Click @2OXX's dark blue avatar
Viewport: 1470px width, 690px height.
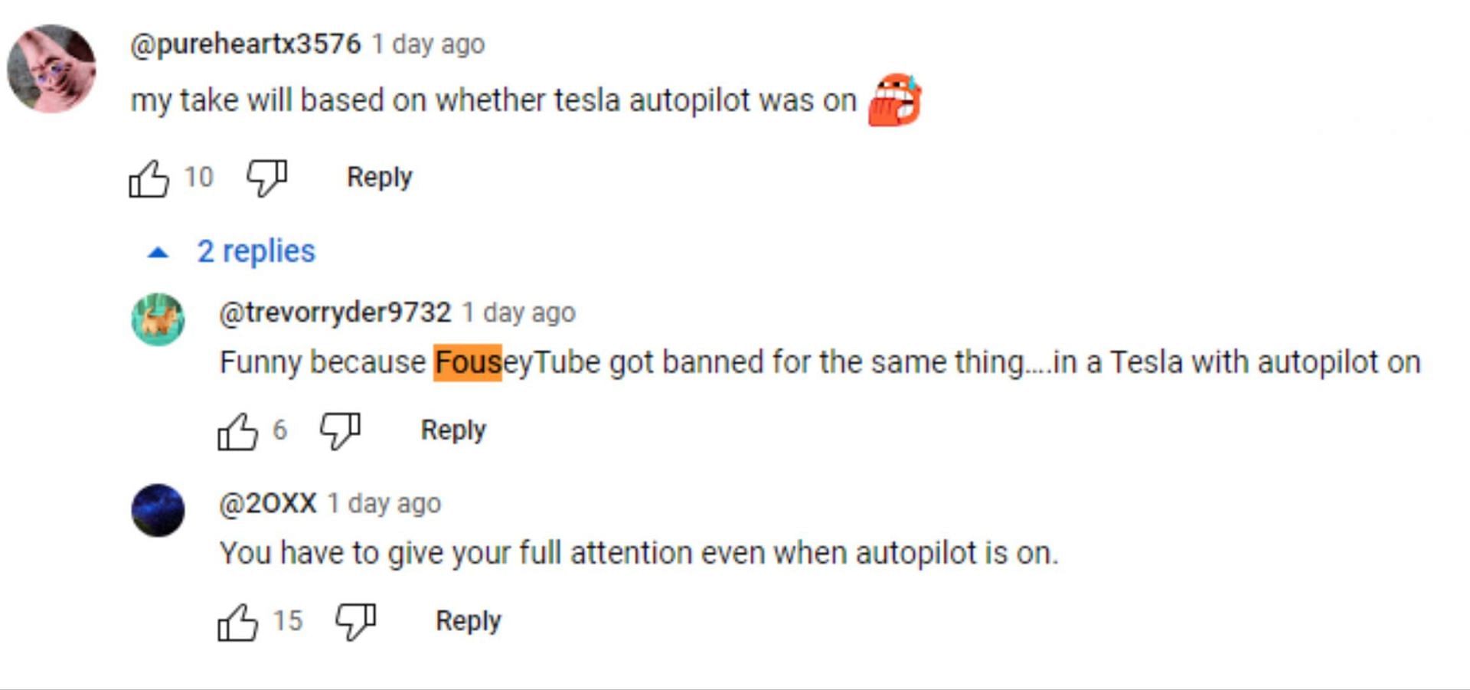click(158, 510)
